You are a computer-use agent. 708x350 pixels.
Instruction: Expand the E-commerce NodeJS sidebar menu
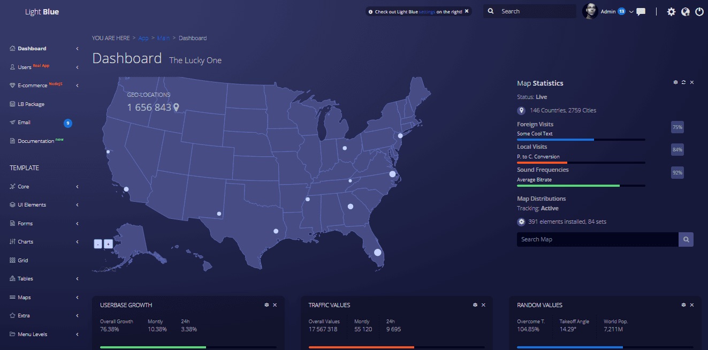click(32, 85)
